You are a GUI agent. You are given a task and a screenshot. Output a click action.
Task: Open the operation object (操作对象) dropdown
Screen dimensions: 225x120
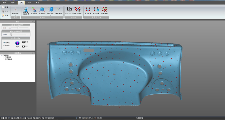click(15, 15)
